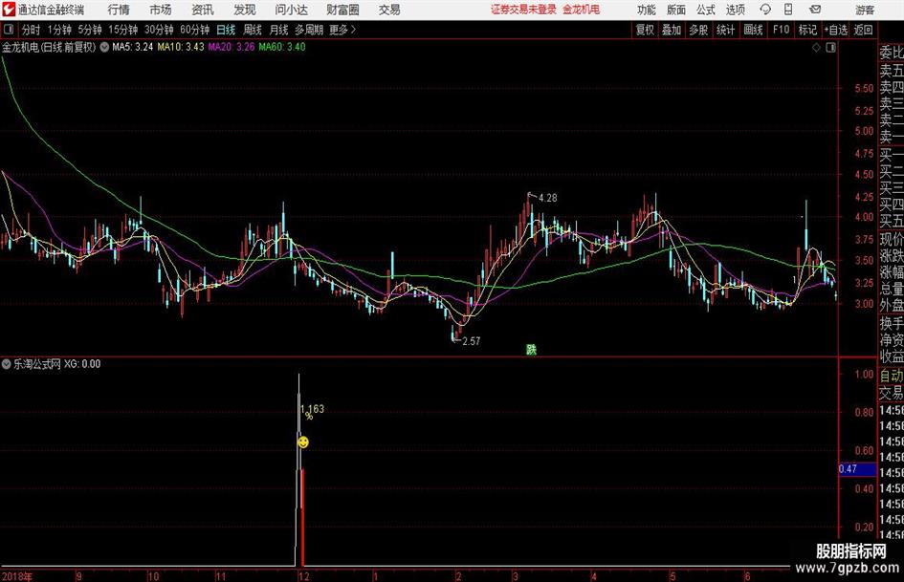This screenshot has width=904, height=582.
Task: Open the 公式 menu
Action: (x=706, y=10)
